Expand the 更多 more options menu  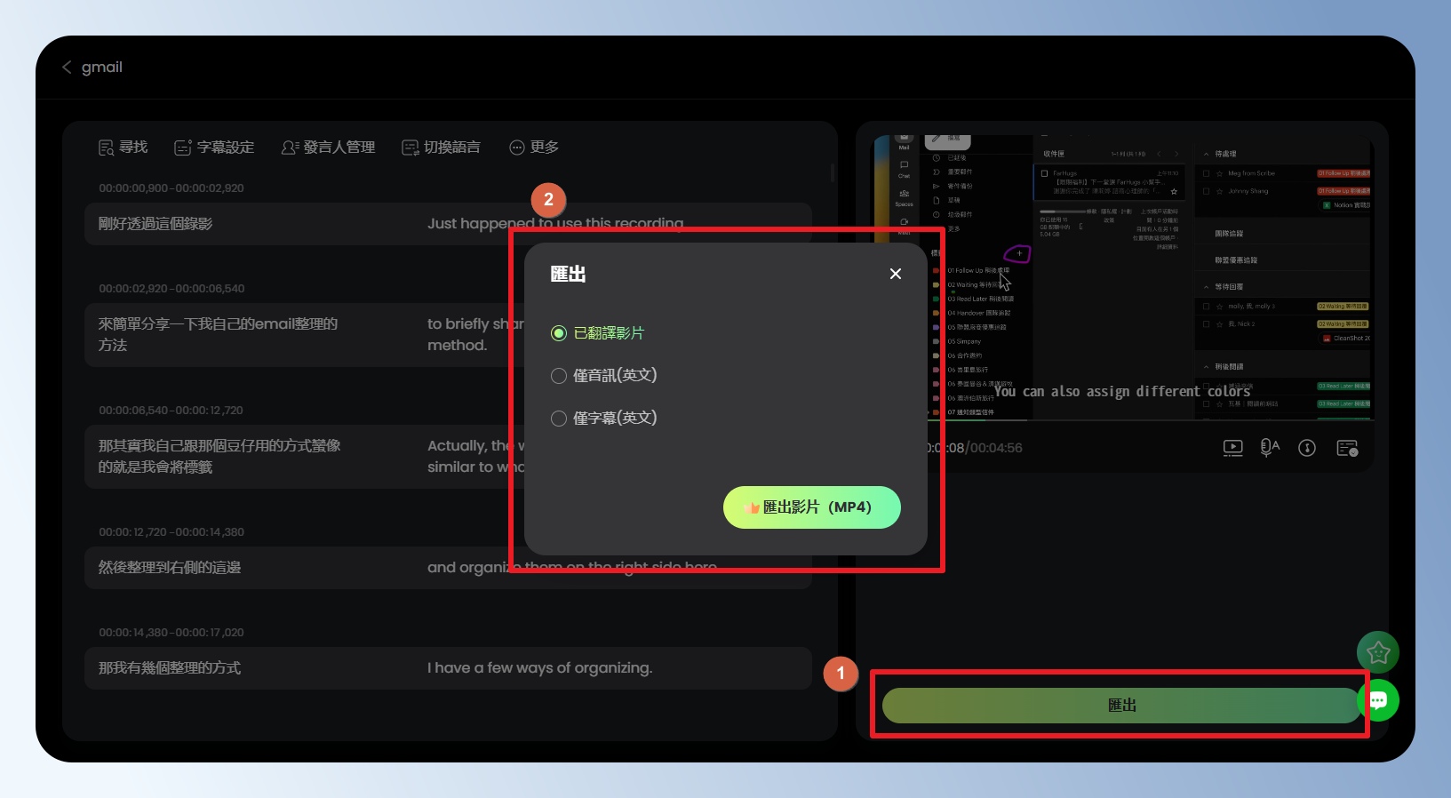534,148
